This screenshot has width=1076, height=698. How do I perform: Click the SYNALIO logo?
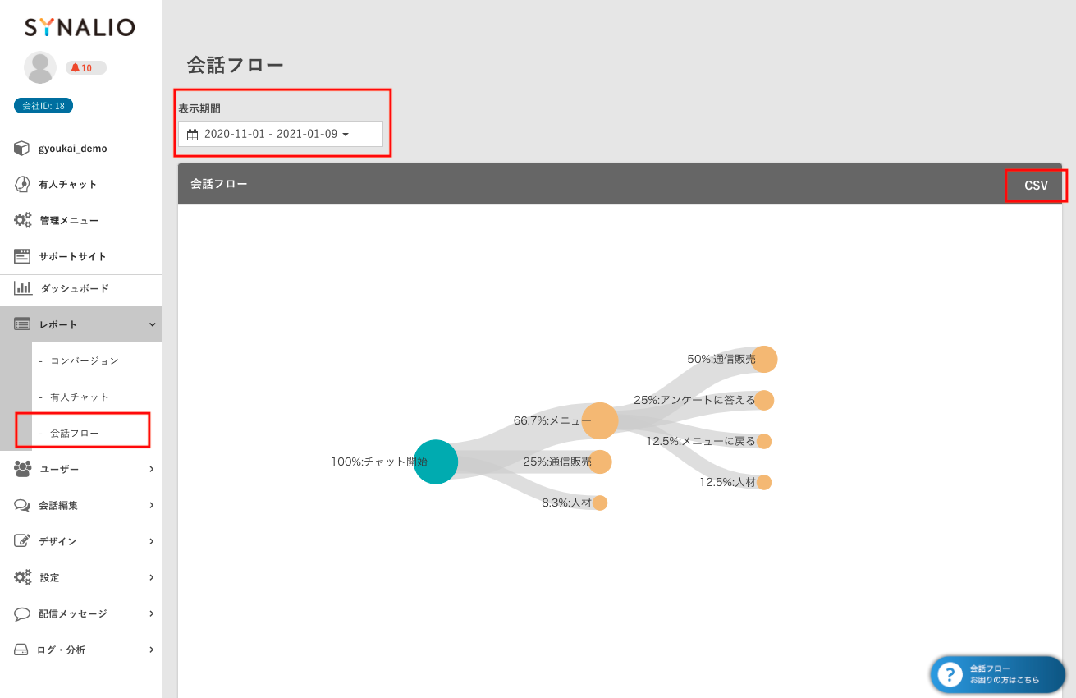tap(80, 28)
